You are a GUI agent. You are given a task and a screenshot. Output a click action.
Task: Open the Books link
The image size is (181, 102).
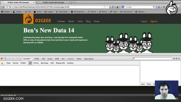pos(71,21)
